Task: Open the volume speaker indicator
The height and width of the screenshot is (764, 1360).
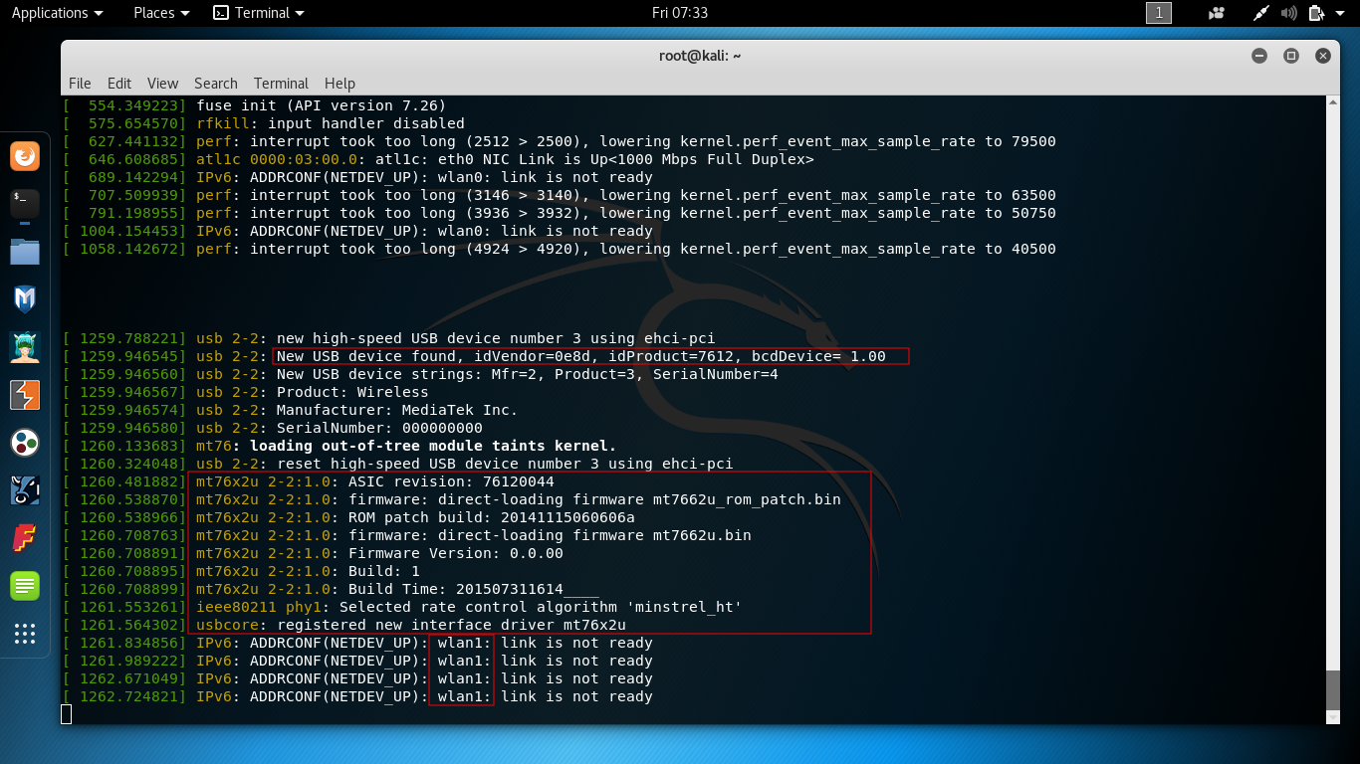Action: (x=1289, y=13)
